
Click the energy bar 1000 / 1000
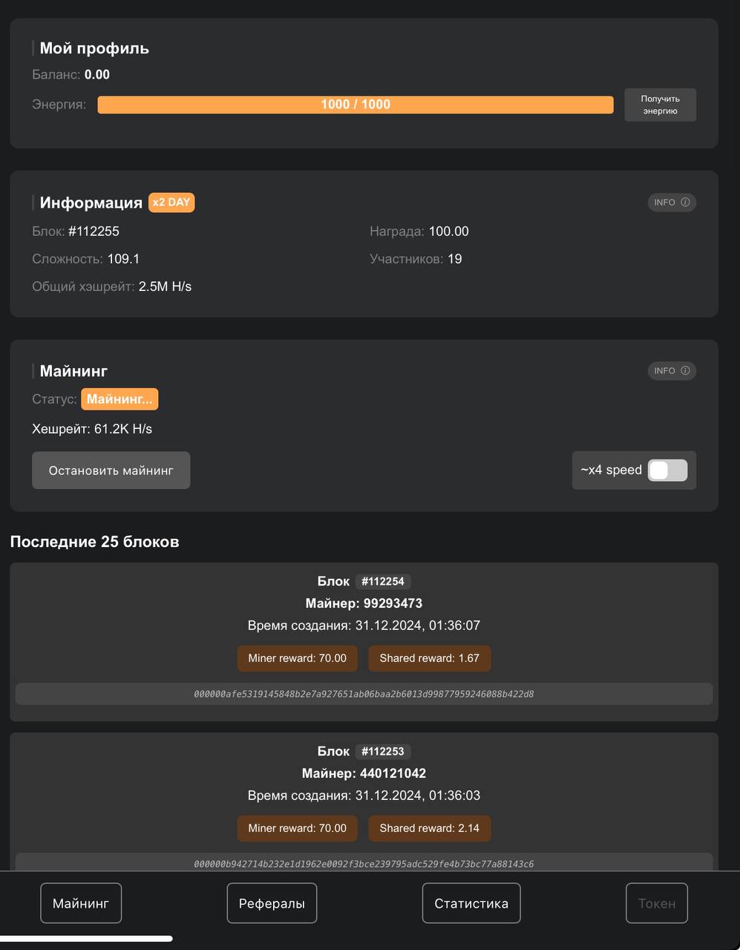356,105
